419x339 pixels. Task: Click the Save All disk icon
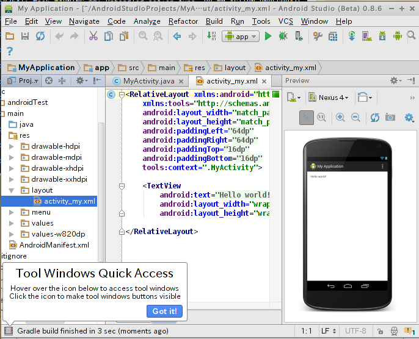pos(26,37)
